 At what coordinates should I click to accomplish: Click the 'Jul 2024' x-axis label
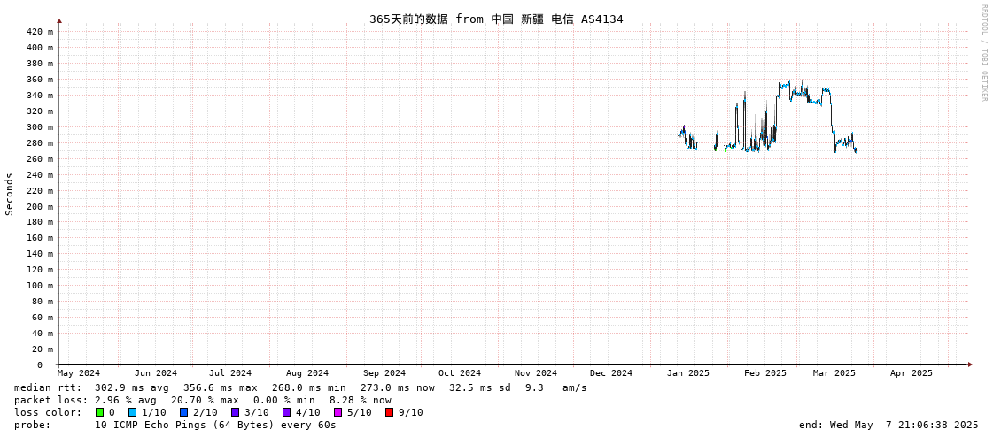(230, 373)
